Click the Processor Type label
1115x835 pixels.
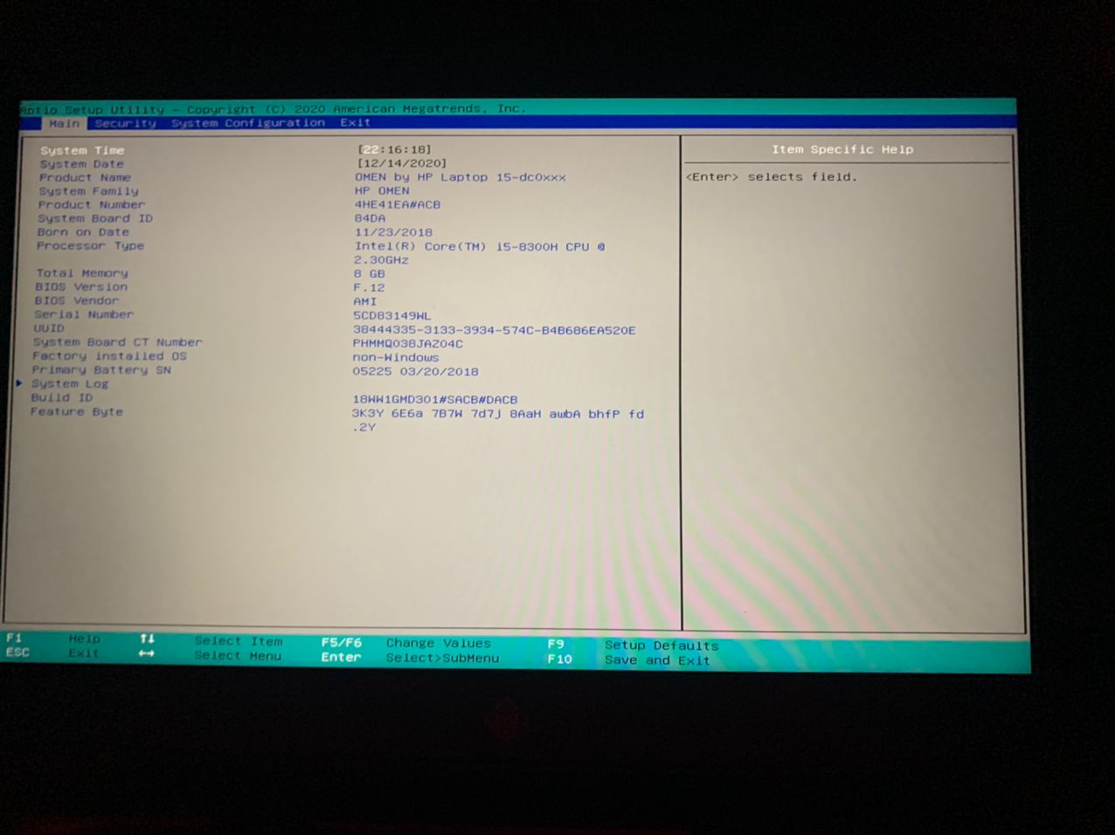[90, 246]
